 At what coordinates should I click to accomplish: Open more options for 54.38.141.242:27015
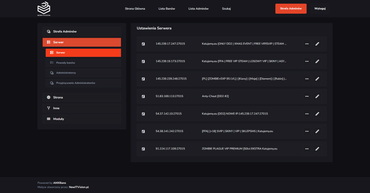(307, 131)
